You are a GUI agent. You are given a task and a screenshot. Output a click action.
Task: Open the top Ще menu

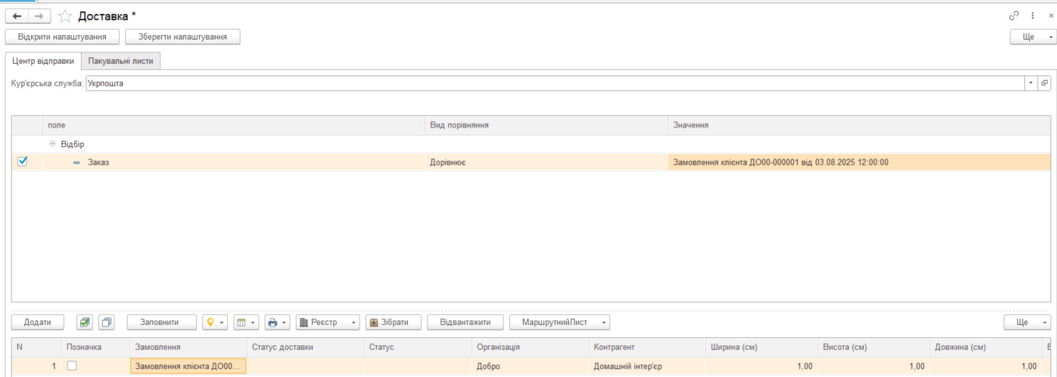pos(1033,37)
